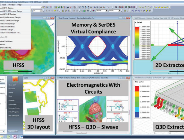Click the Draw line toolbar icon

pyautogui.click(x=140, y=7)
